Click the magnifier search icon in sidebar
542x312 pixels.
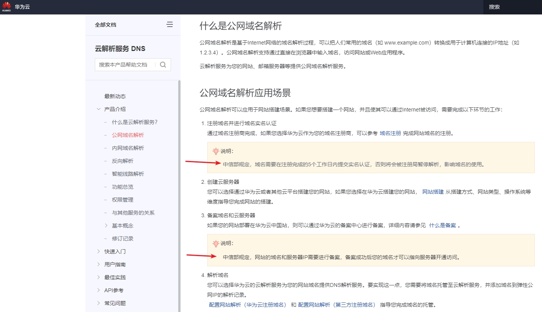[163, 65]
